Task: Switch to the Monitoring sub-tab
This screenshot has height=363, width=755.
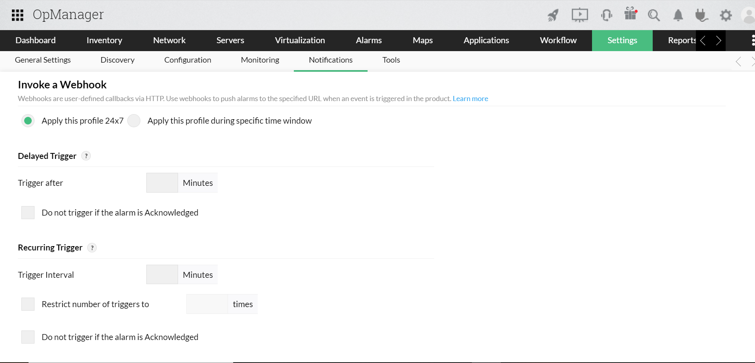Action: click(x=260, y=60)
